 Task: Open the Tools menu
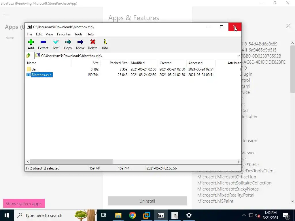(78, 34)
